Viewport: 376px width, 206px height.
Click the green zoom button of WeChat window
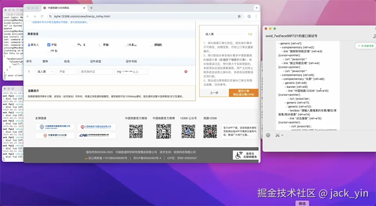coord(275,29)
